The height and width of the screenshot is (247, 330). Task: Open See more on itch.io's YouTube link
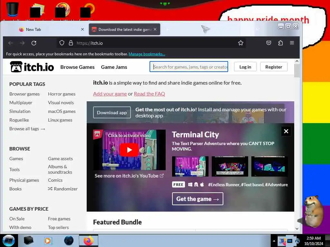(x=129, y=176)
